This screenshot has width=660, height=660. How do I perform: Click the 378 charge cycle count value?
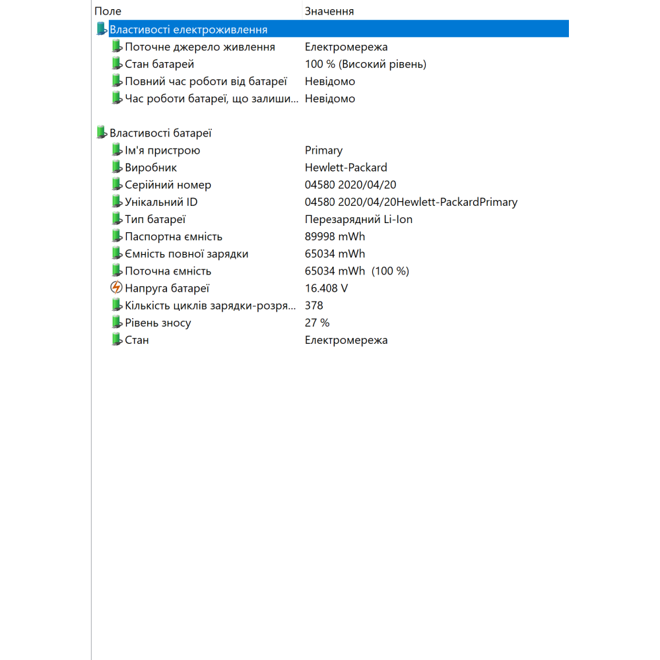point(314,306)
